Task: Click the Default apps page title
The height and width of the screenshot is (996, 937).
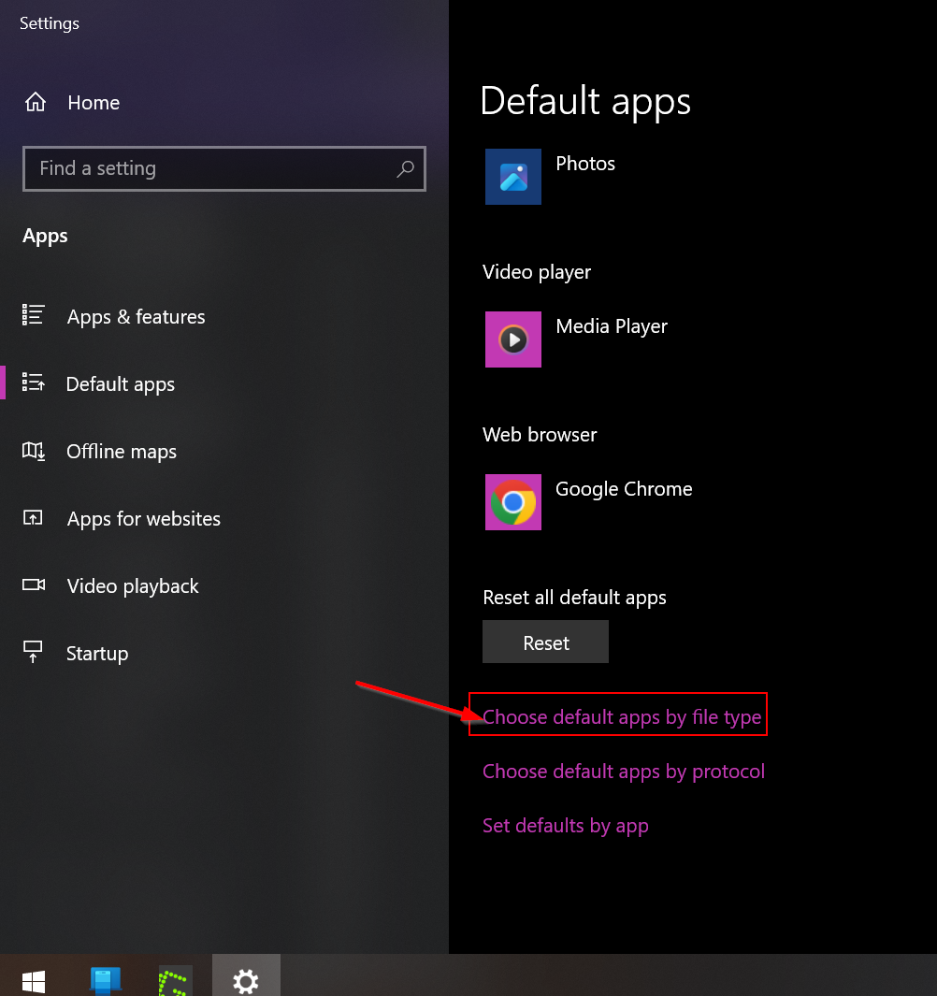Action: pyautogui.click(x=585, y=101)
